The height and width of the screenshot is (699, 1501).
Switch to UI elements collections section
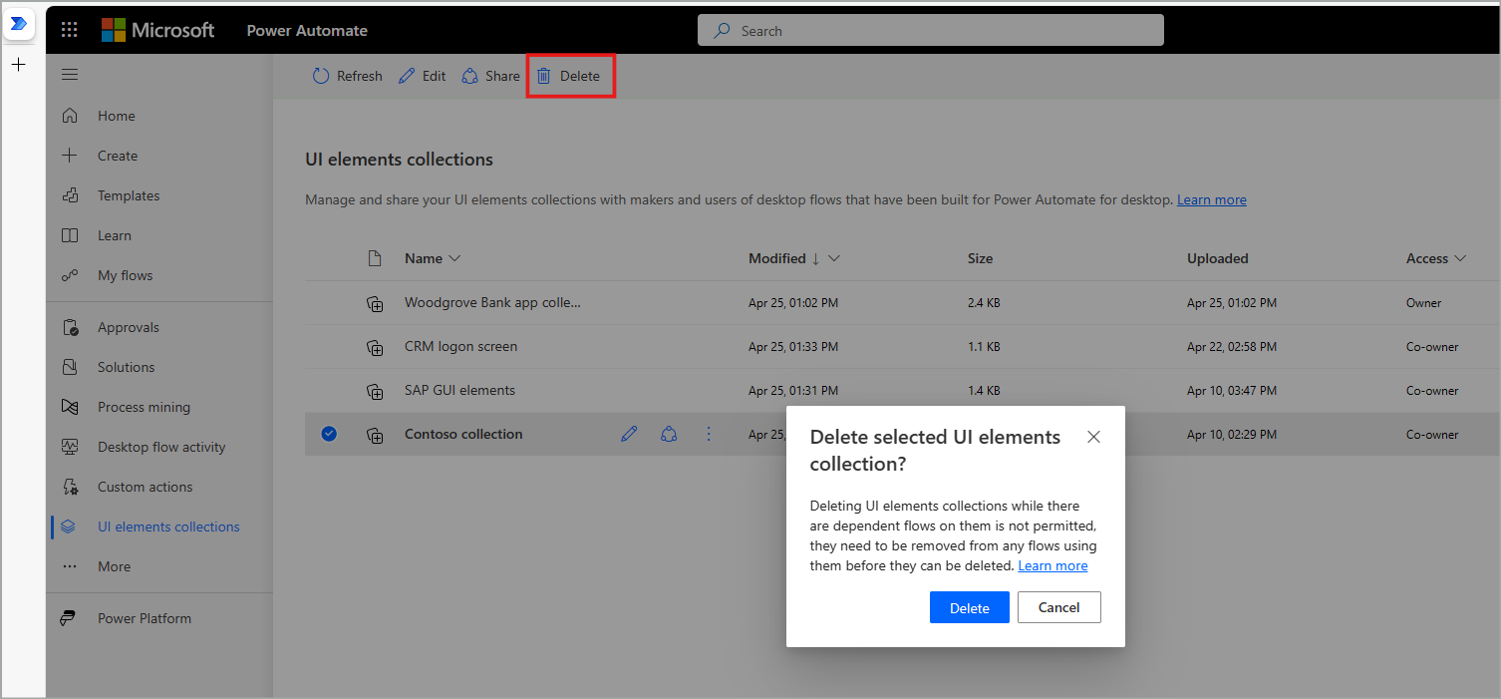(x=166, y=525)
